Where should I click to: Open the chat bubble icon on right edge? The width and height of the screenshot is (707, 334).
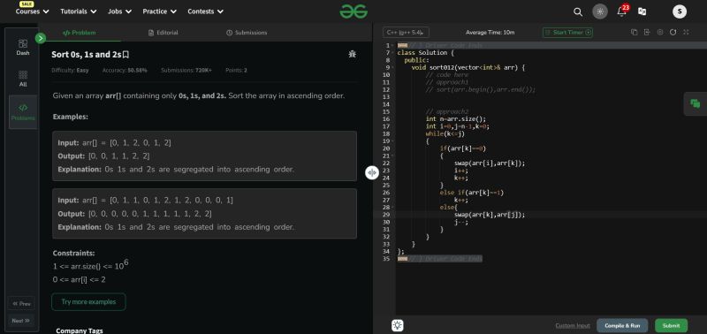click(696, 103)
